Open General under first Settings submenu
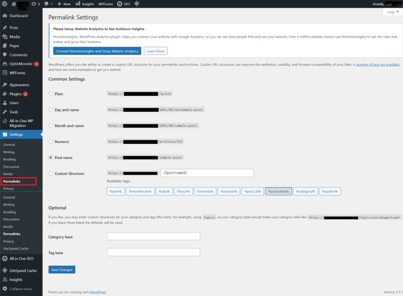The width and height of the screenshot is (403, 296). click(x=9, y=145)
